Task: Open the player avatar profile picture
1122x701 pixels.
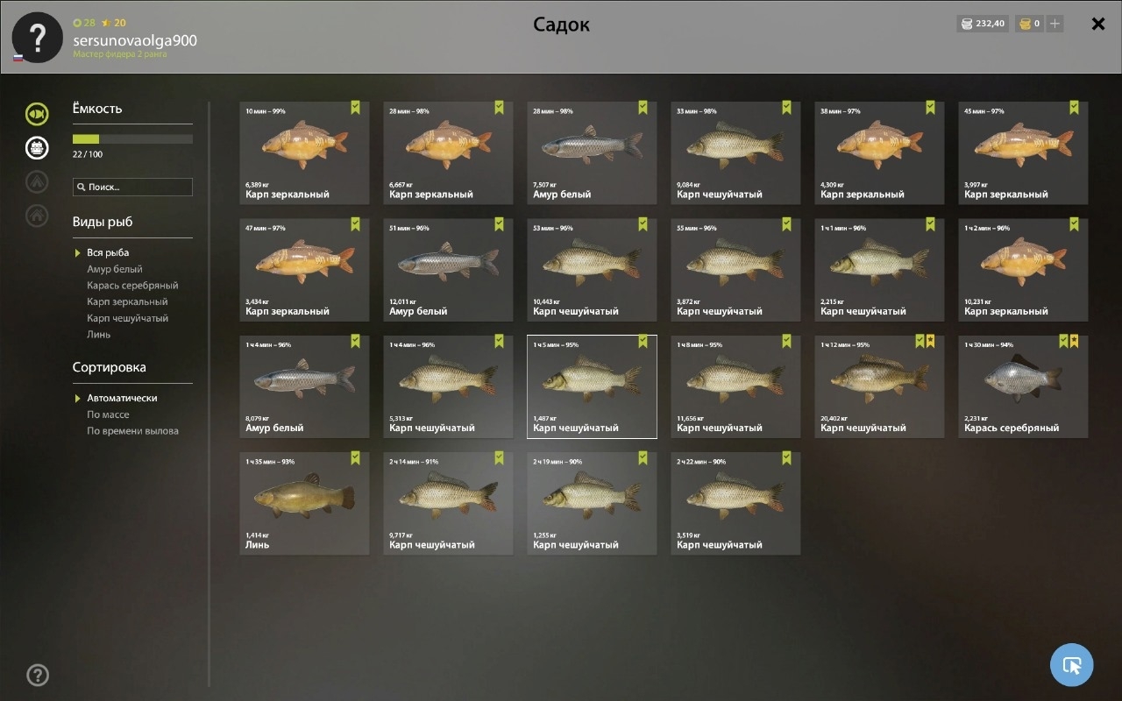Action: pos(37,38)
